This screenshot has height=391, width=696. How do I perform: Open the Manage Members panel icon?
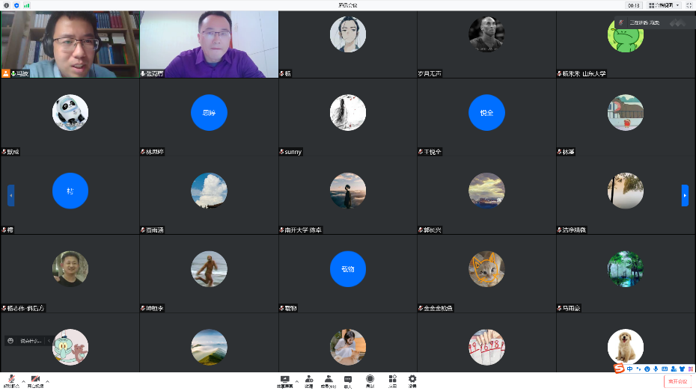[329, 381]
